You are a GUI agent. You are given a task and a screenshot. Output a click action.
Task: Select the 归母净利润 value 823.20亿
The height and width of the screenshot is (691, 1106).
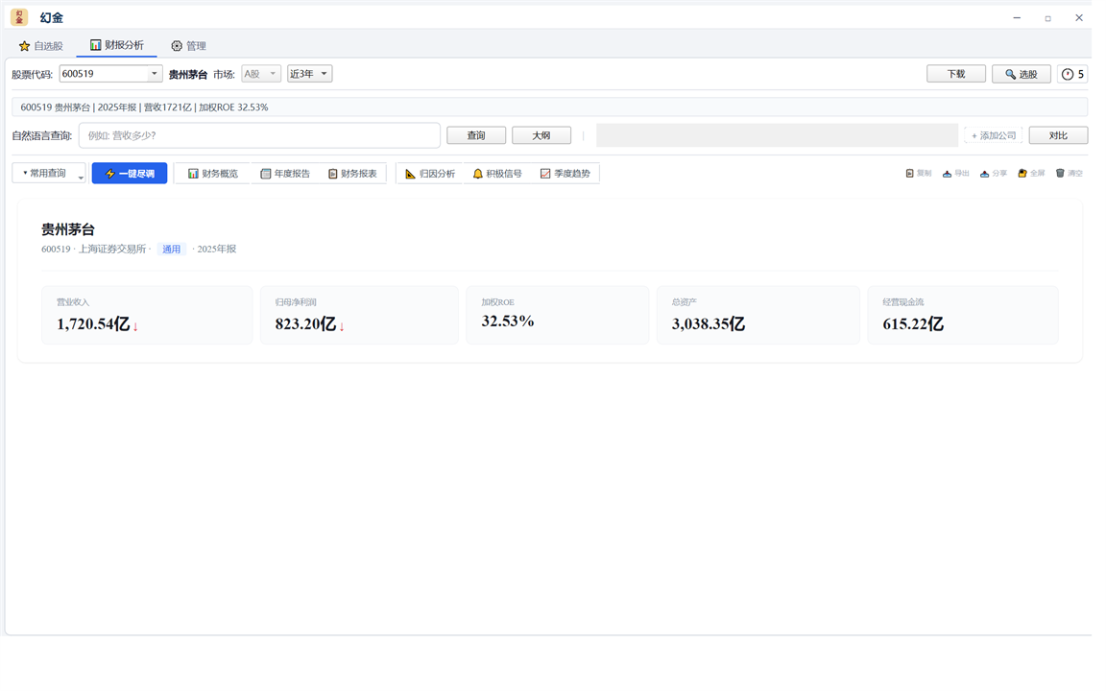305,324
